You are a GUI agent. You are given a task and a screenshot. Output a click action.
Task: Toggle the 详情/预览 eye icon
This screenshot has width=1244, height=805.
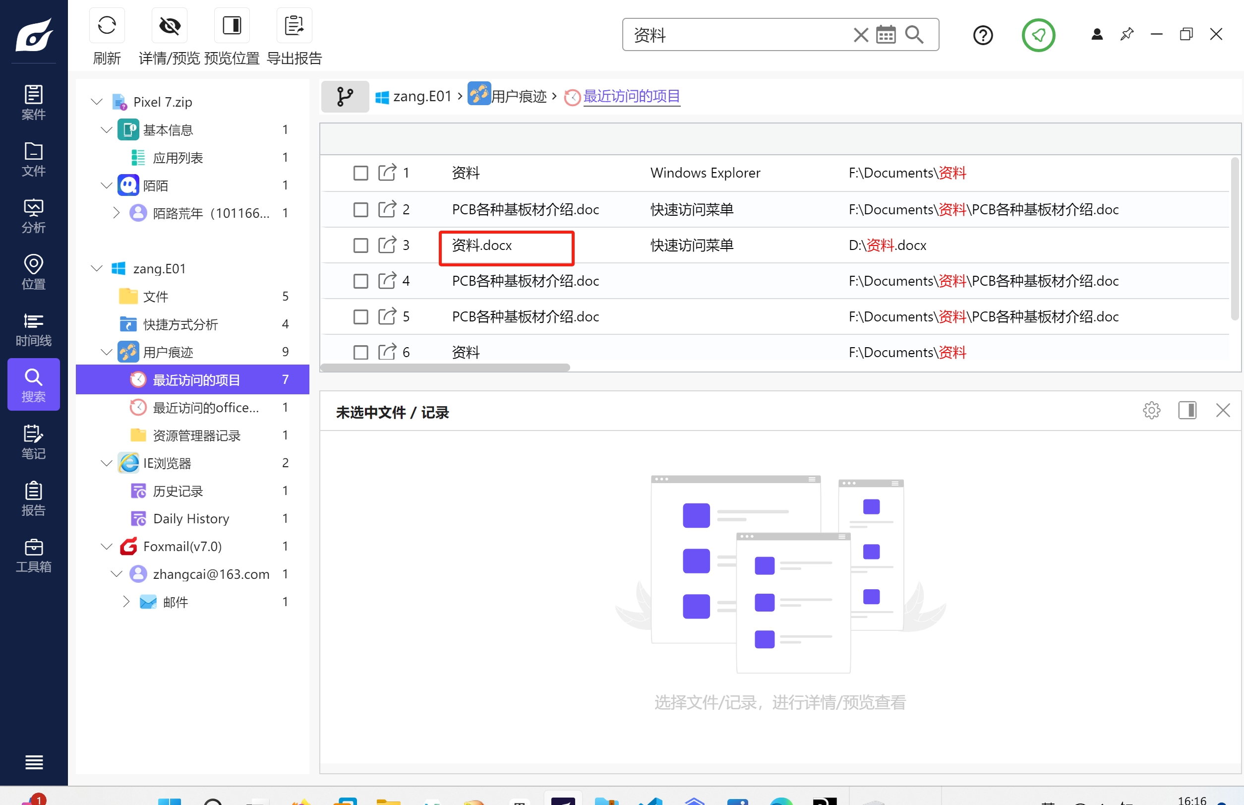coord(169,25)
